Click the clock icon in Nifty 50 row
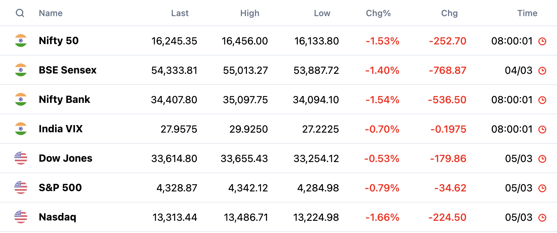Screen dimensions: 557x233 pos(542,41)
